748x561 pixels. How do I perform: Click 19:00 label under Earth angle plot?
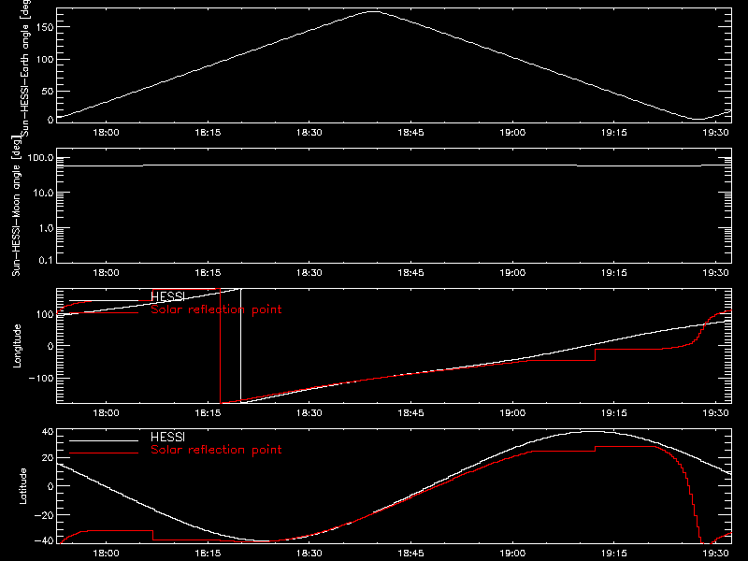point(512,133)
